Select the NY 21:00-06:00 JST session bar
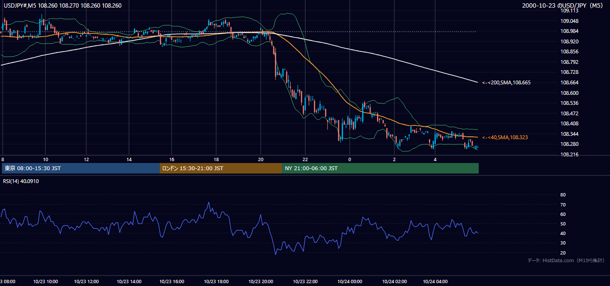This screenshot has height=286, width=610. [x=380, y=168]
